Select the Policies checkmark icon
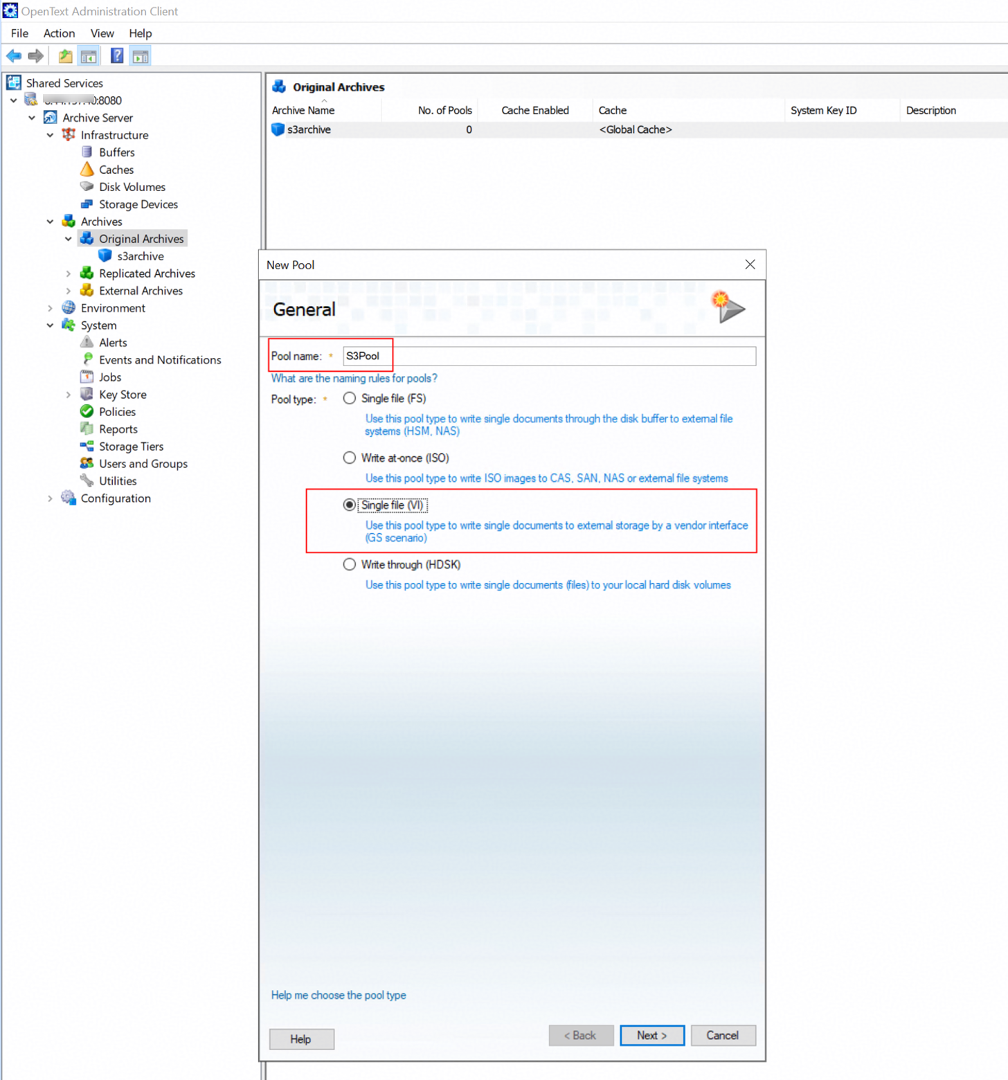The image size is (1008, 1080). pos(87,412)
